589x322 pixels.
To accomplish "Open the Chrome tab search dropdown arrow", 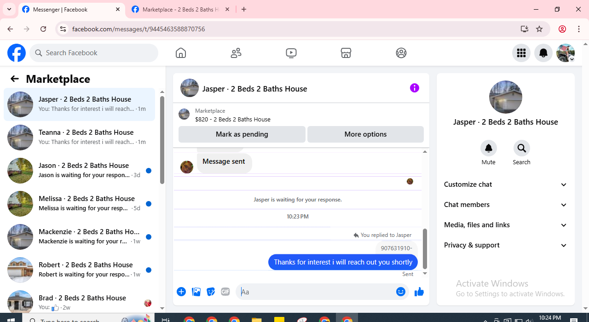I will click(9, 9).
